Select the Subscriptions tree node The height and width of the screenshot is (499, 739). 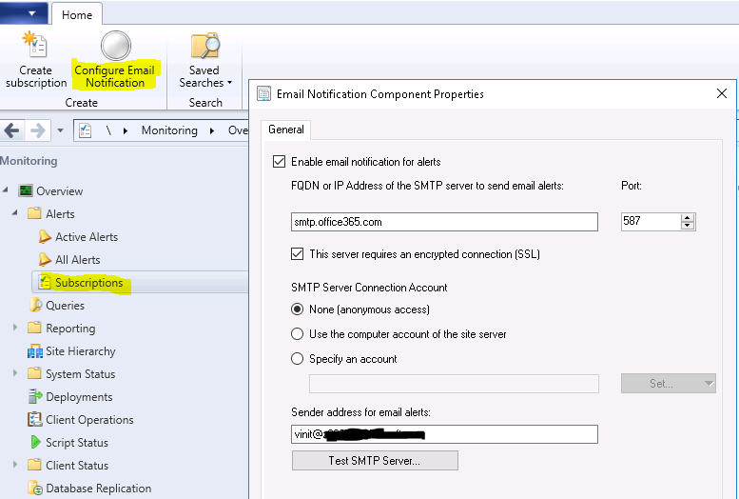click(x=88, y=283)
